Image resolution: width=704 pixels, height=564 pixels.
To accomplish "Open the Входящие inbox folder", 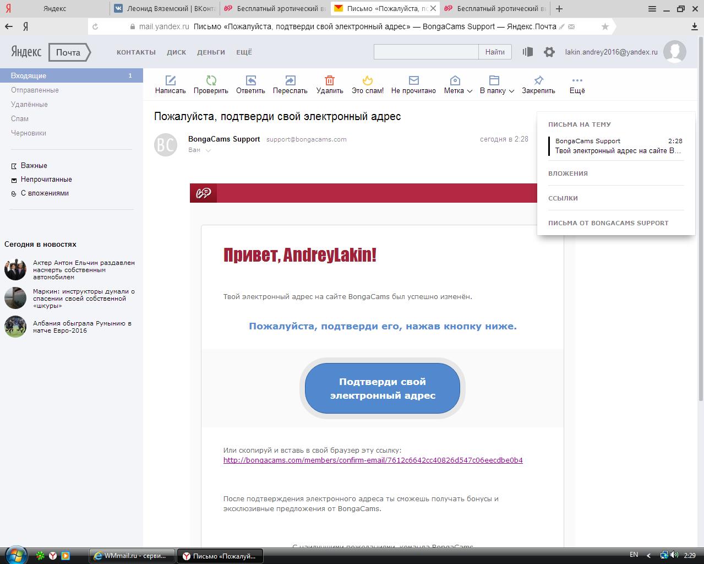I will coord(72,75).
